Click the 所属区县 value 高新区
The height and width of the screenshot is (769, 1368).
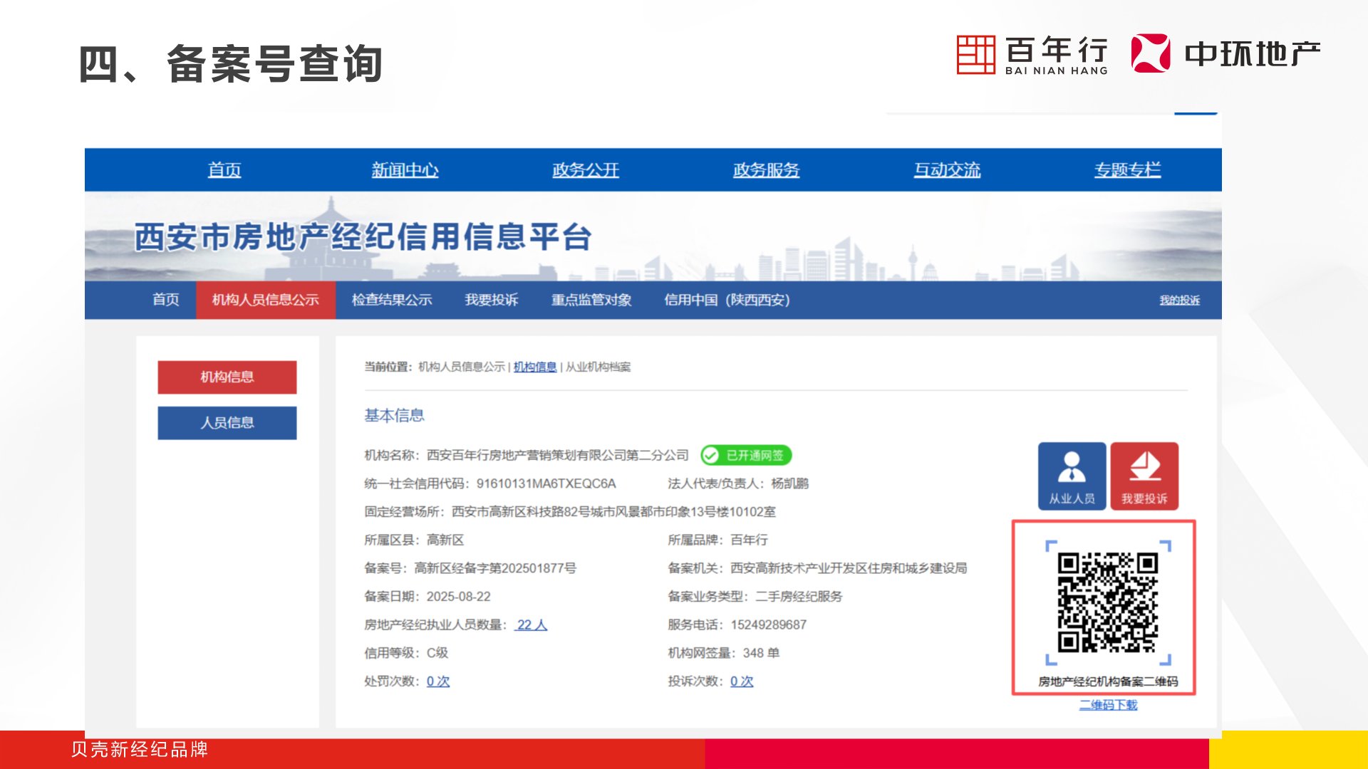click(445, 540)
